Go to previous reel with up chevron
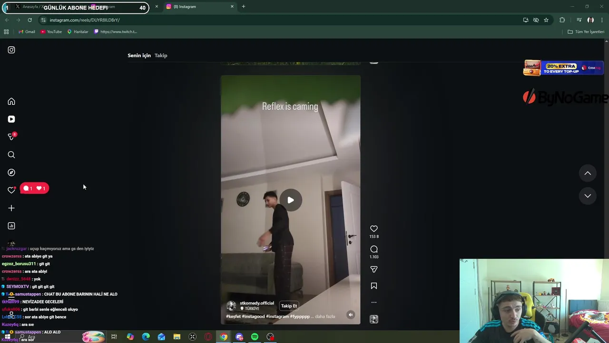This screenshot has height=343, width=609. 588,173
